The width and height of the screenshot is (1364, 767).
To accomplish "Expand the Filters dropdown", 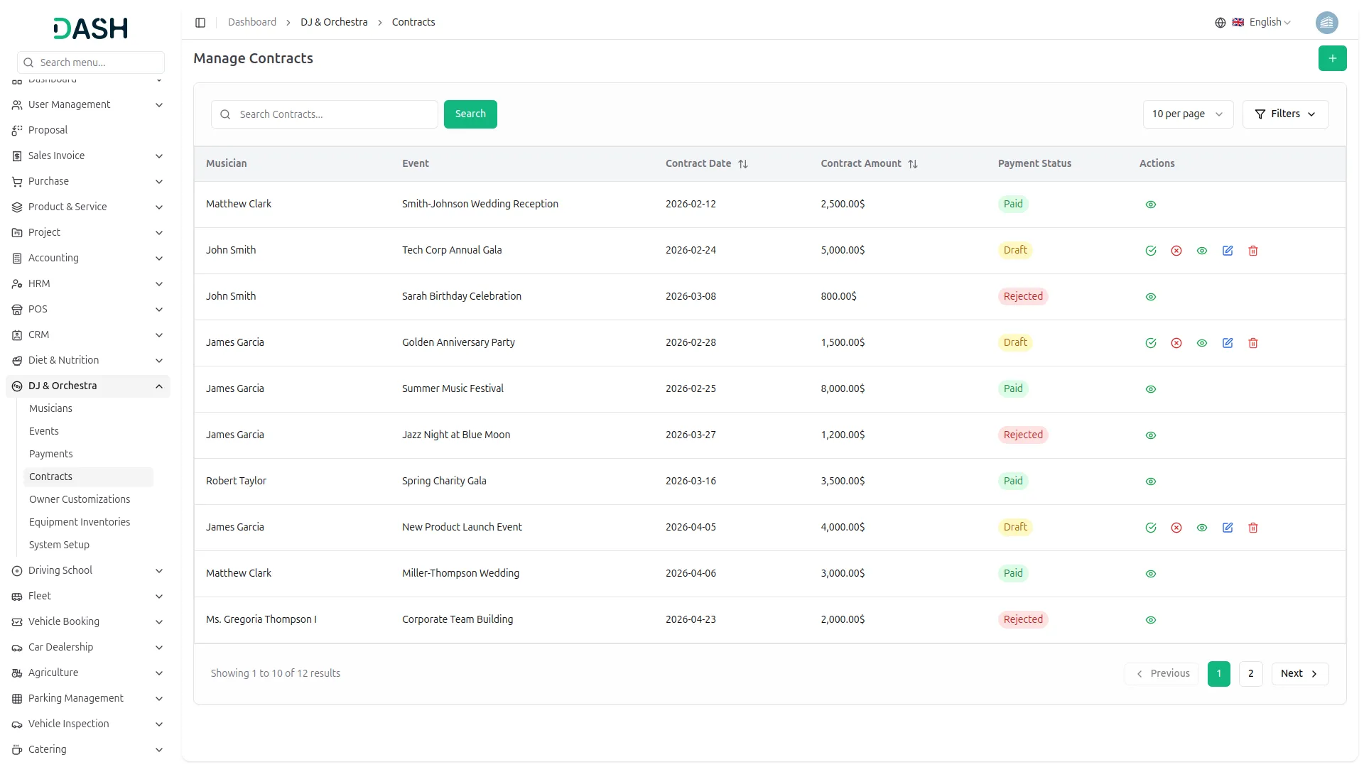I will tap(1285, 114).
